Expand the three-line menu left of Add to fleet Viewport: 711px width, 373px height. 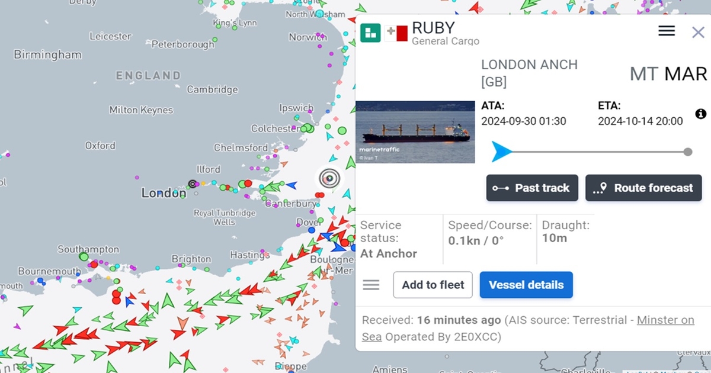coord(371,285)
